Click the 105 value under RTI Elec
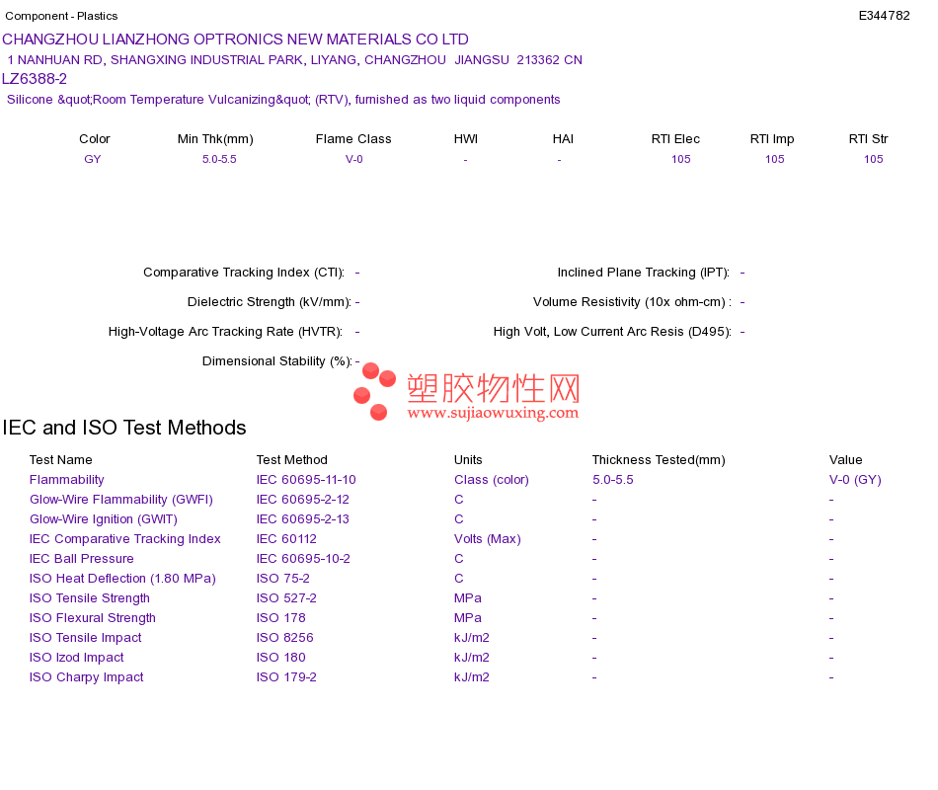 [680, 159]
